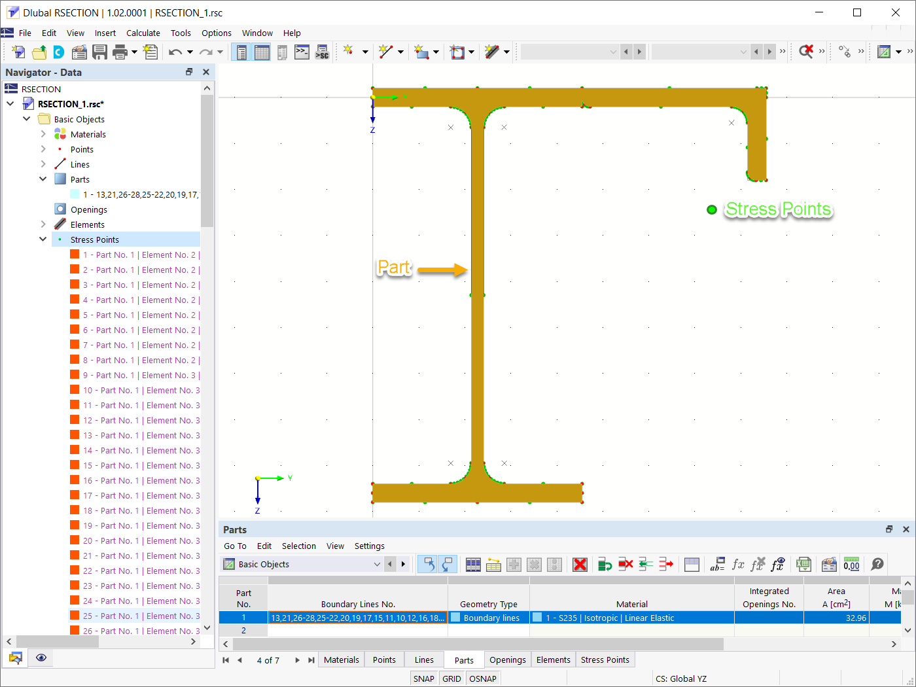Switch to the Openings table tab
The height and width of the screenshot is (687, 916).
(x=508, y=660)
